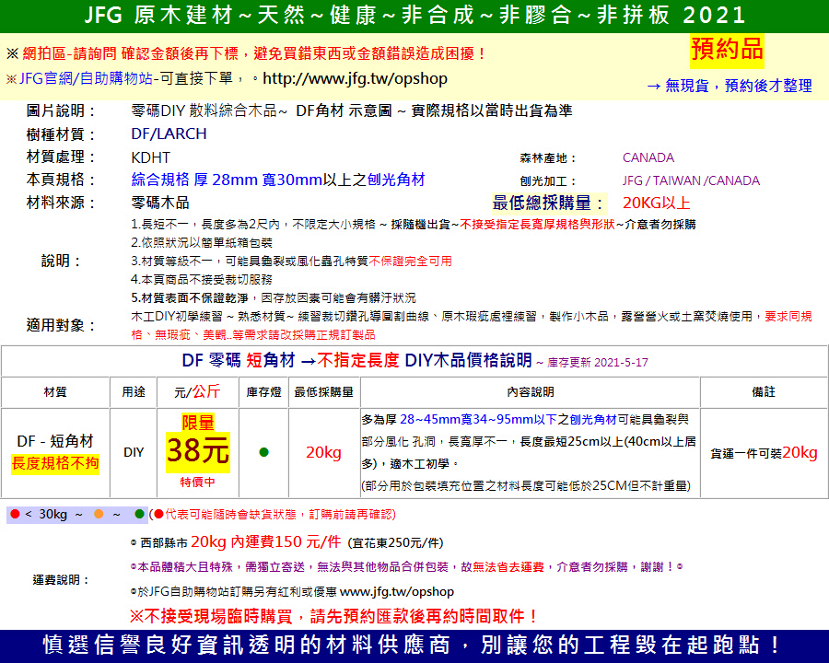The image size is (829, 663).
Task: Click the 'JFG / TAIWAN /CANADA' processing value
Action: (691, 180)
